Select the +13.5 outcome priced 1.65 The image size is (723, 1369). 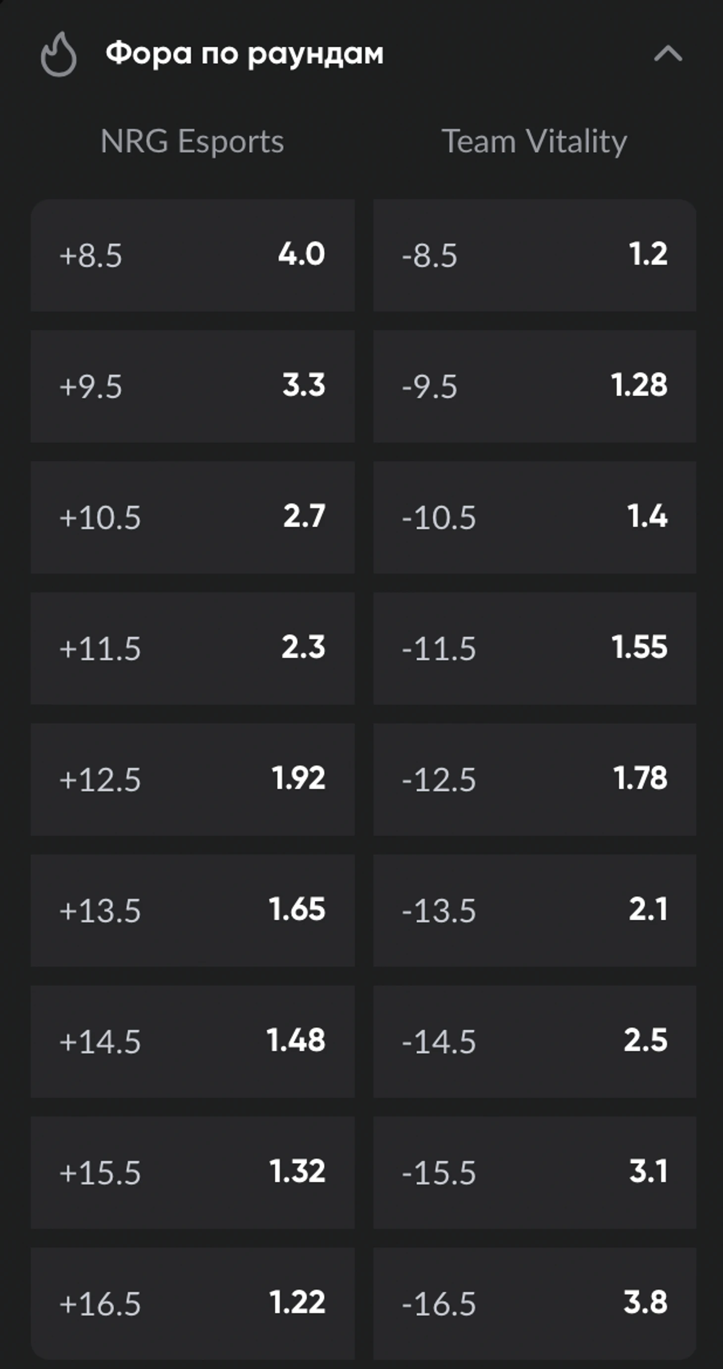(193, 910)
